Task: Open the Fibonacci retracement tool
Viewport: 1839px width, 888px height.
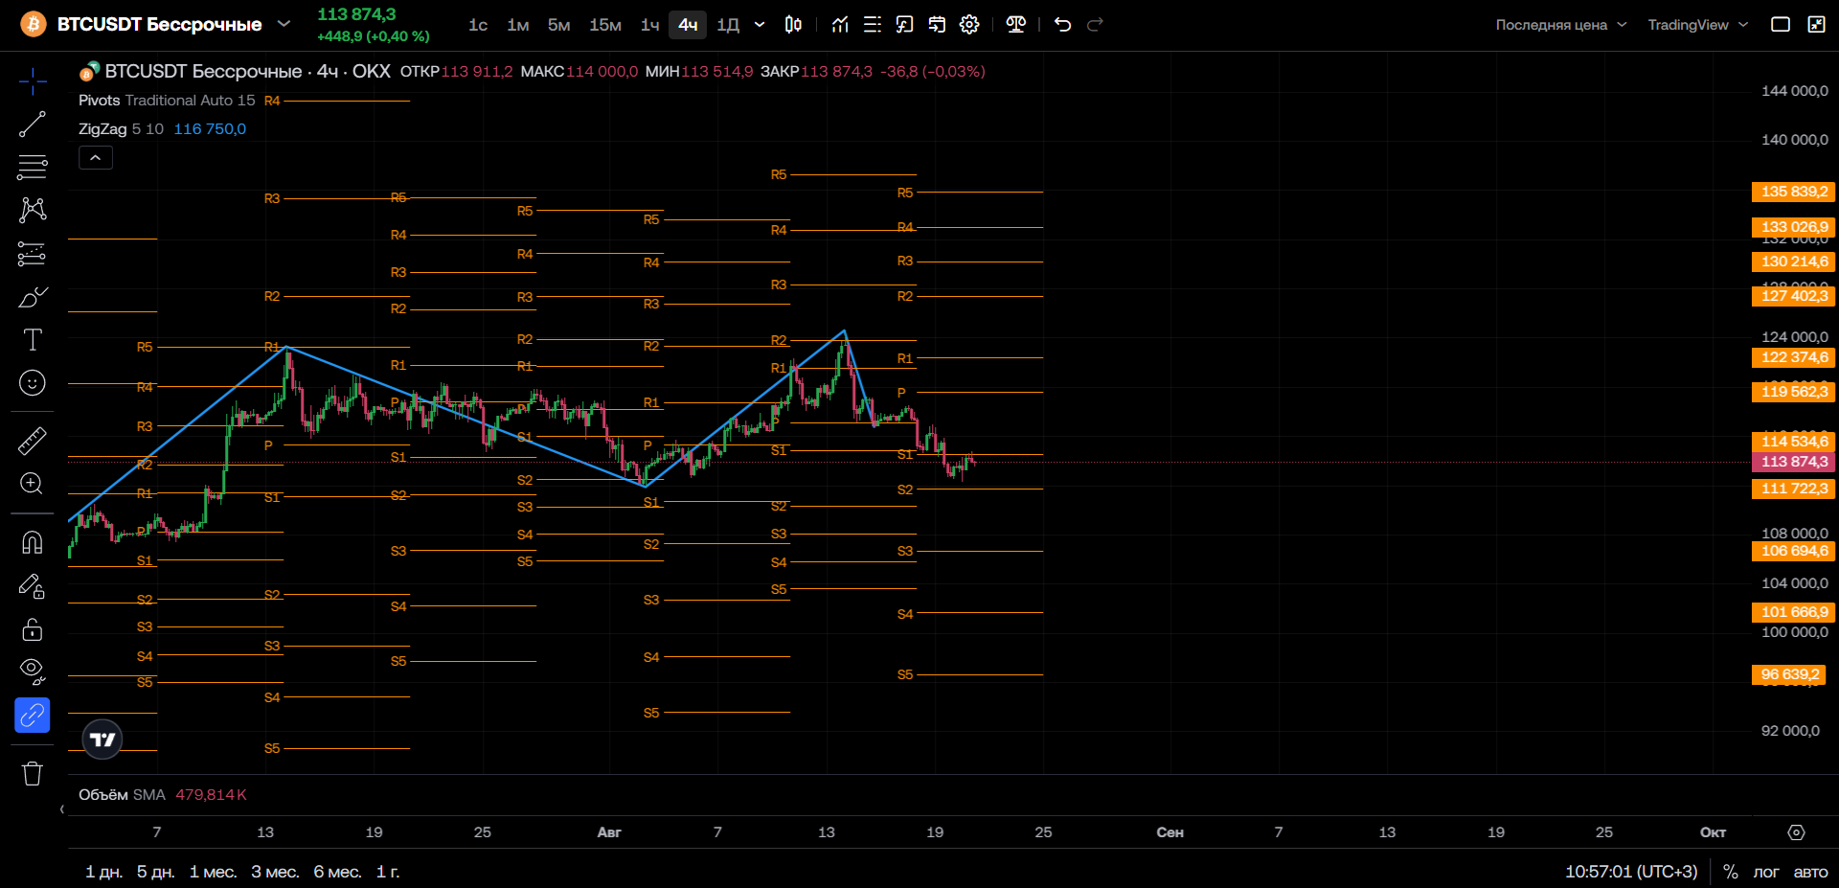Action: pyautogui.click(x=33, y=254)
